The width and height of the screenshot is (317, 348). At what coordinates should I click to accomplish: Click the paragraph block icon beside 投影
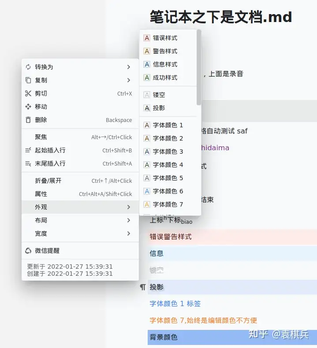[x=143, y=287]
